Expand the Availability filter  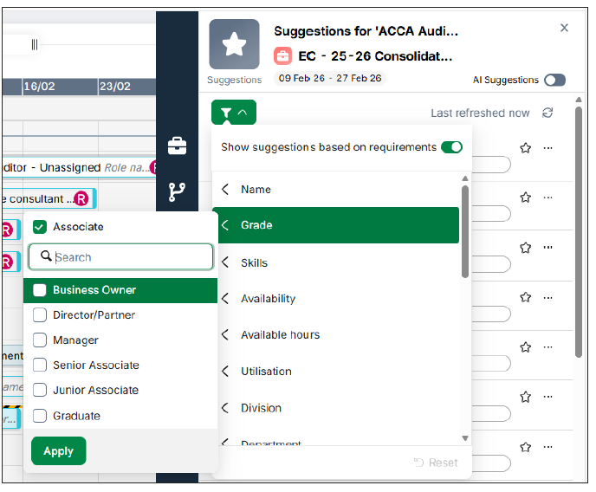point(268,299)
